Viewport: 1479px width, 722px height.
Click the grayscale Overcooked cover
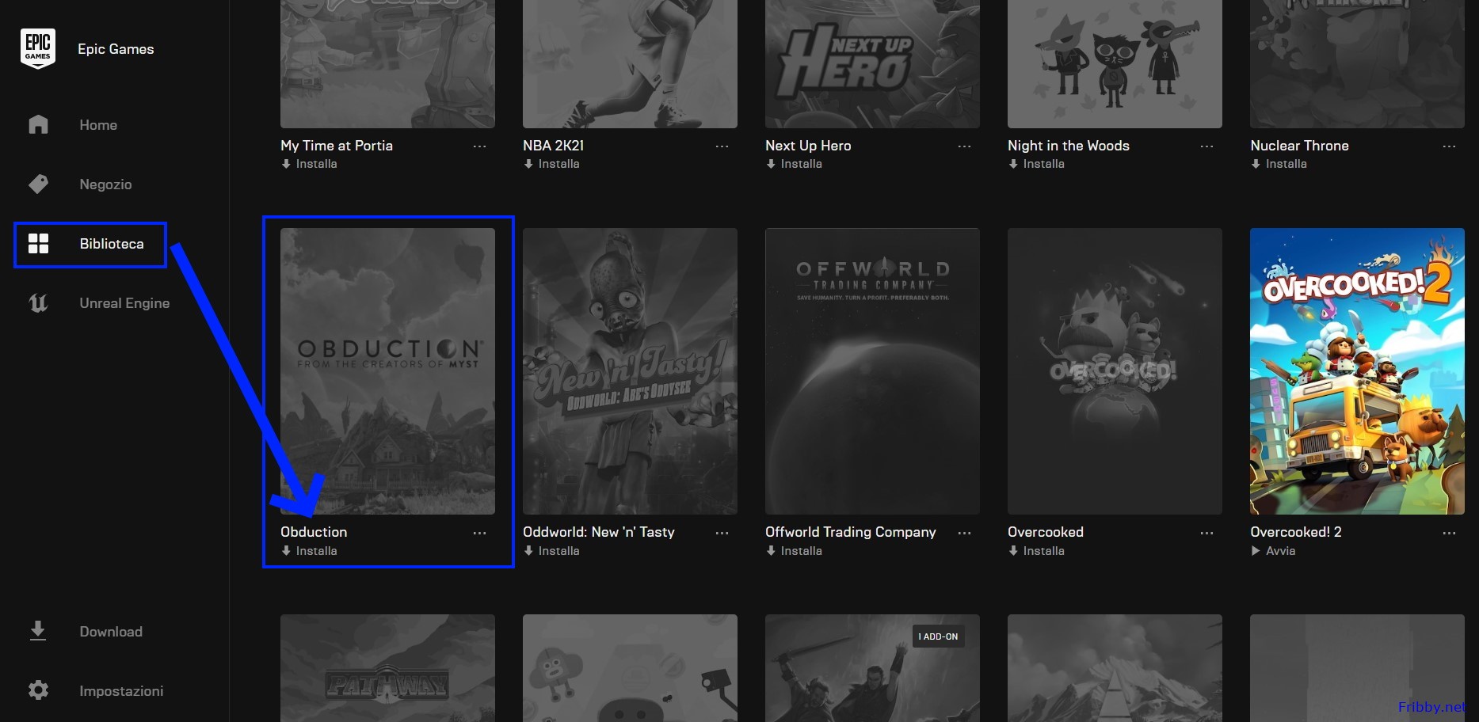(1115, 371)
